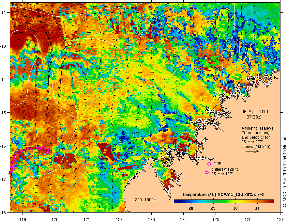287x222 pixels.
Task: Click the -15 latitude axis label
Action: [4, 112]
